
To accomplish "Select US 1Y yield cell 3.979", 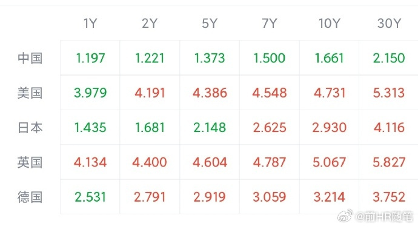I will point(90,93).
